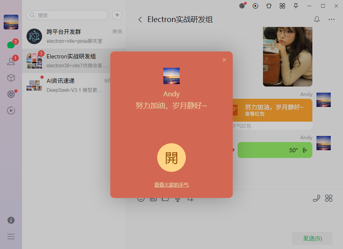Toggle the info icon above the hamburger menu
This screenshot has height=249, width=343.
tap(11, 220)
